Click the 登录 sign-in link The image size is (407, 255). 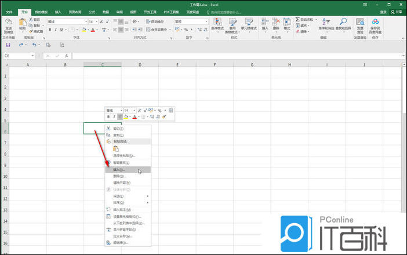coord(383,12)
